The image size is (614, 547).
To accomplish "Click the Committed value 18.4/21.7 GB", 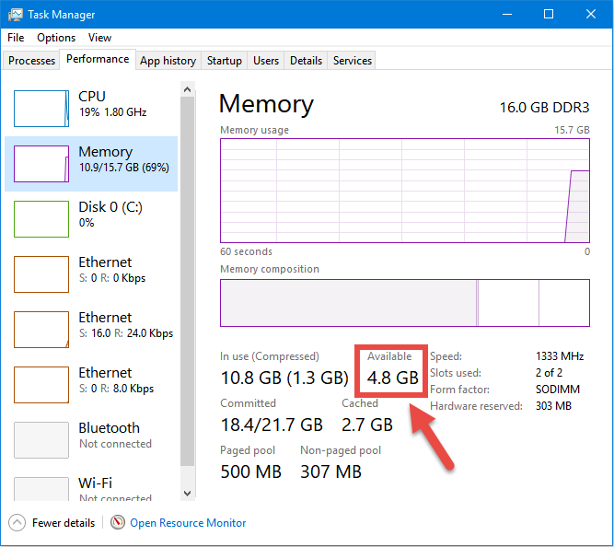I will point(272,425).
